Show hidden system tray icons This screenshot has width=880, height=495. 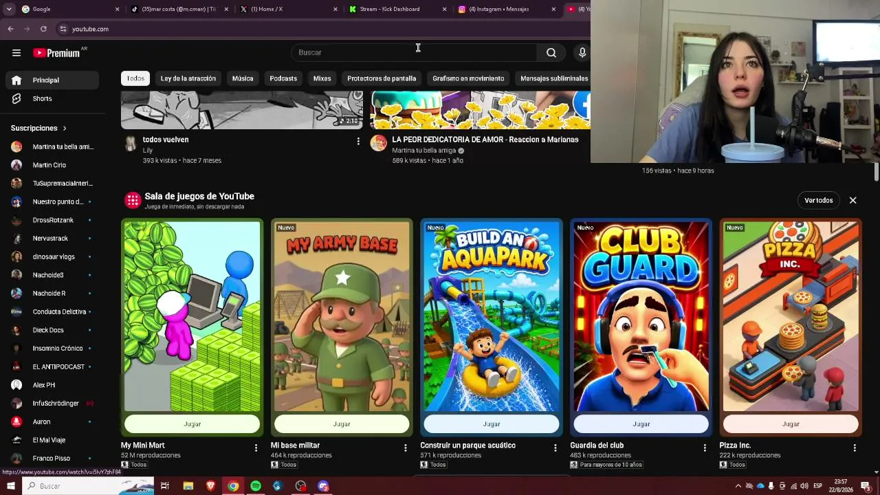click(x=738, y=486)
